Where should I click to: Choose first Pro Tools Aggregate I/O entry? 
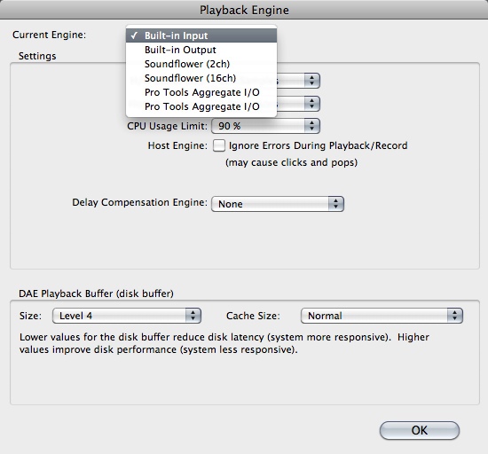pyautogui.click(x=201, y=92)
